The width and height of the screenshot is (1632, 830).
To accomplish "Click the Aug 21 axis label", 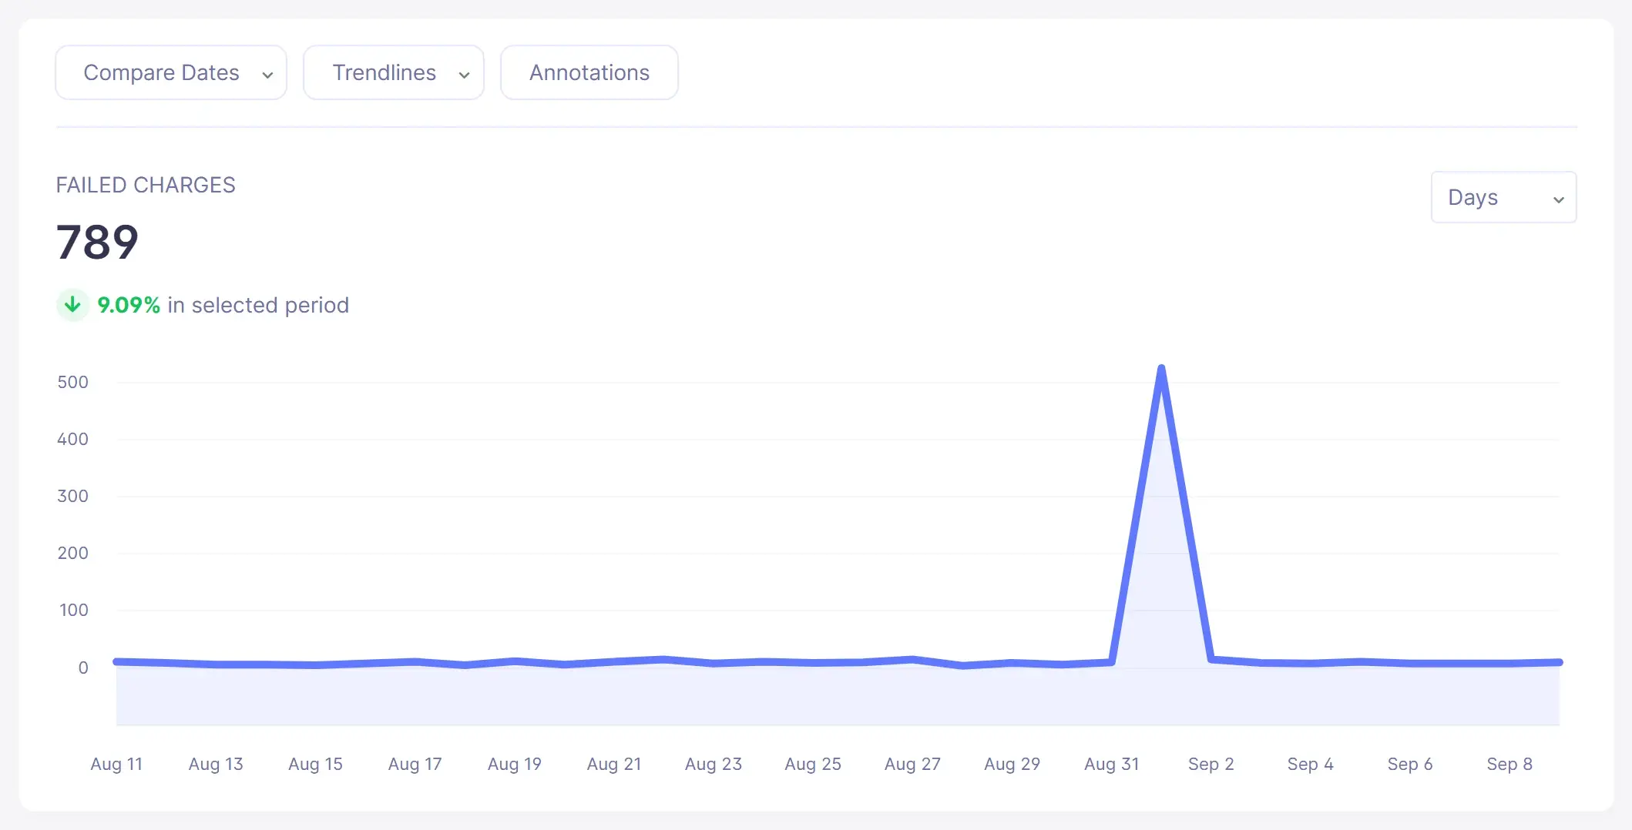I will tap(614, 764).
